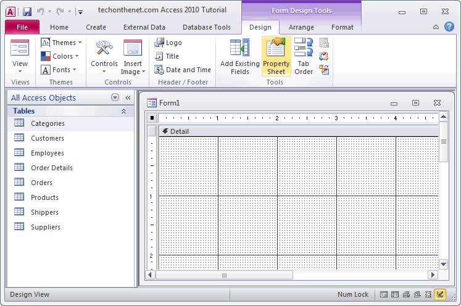This screenshot has width=461, height=306.
Task: Open Customize Quick Access Toolbar dropdown
Action: point(80,12)
